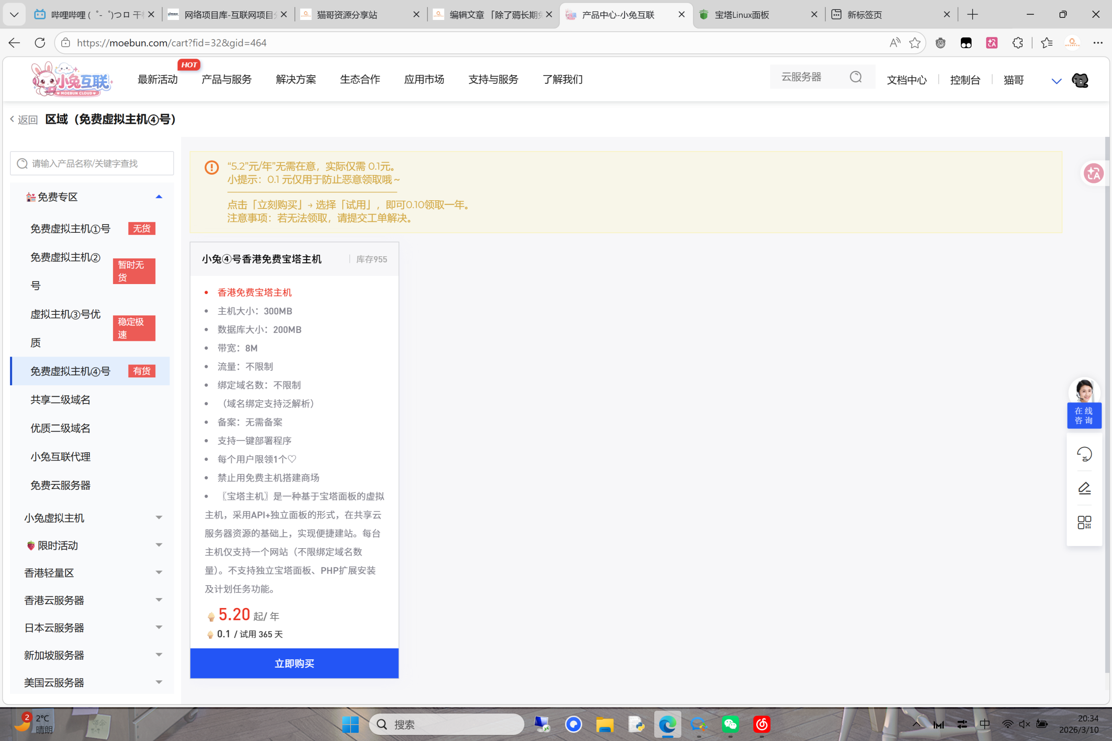Open the 生态合作 menu
The width and height of the screenshot is (1112, 741).
(360, 79)
